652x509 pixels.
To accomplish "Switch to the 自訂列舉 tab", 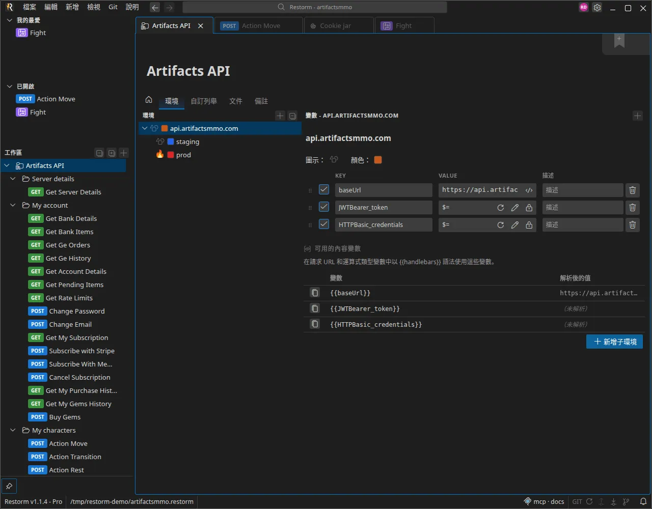I will click(204, 101).
